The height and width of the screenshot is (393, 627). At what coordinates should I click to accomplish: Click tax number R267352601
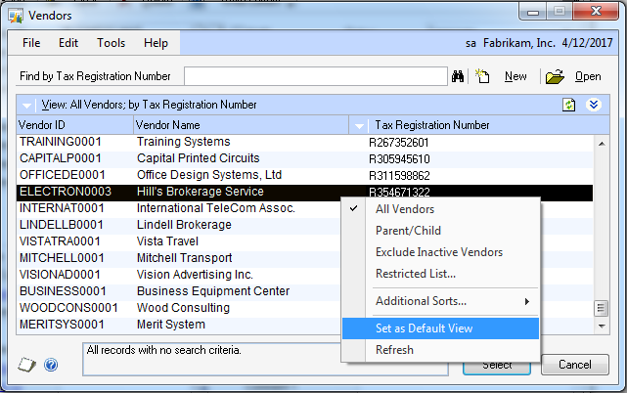point(399,143)
